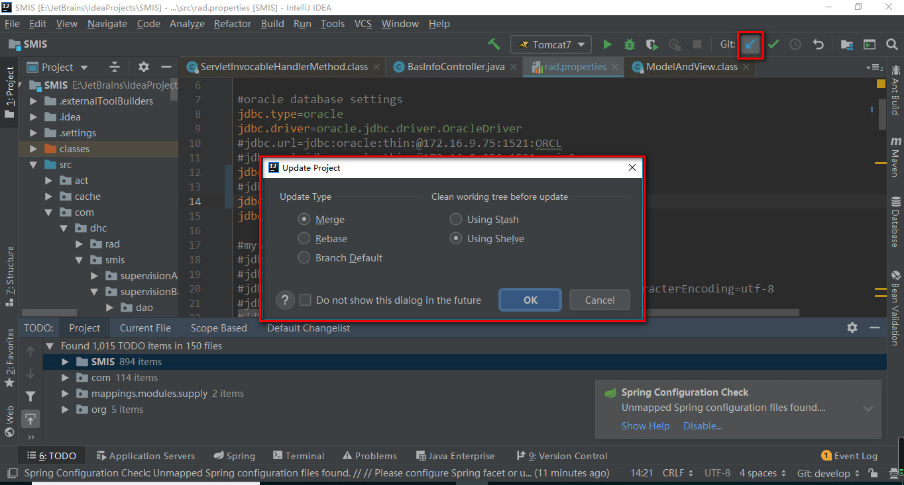The height and width of the screenshot is (485, 904).
Task: Open the Favorites side tool window
Action: (9, 357)
